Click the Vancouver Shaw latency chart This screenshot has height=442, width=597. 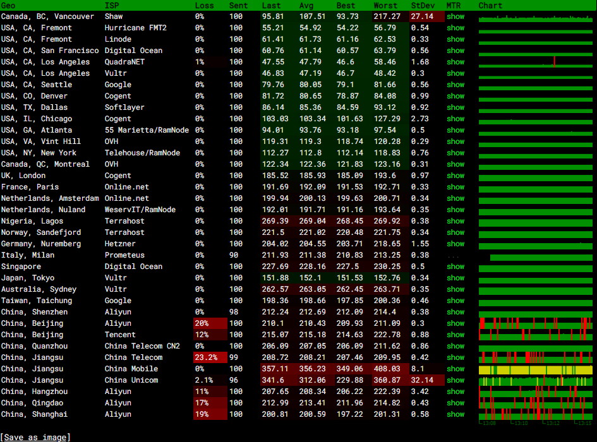[536, 18]
